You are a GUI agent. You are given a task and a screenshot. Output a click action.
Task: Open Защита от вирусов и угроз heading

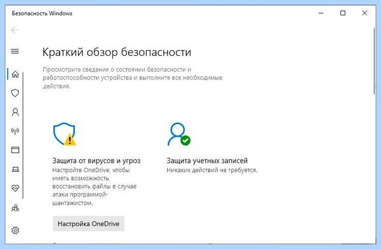point(97,161)
